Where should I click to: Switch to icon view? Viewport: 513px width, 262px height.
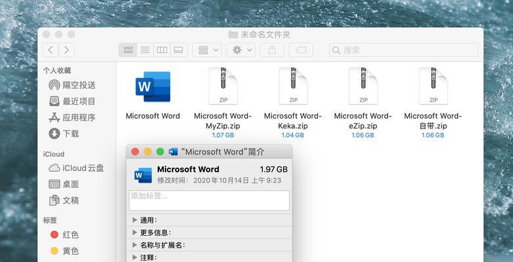point(128,50)
